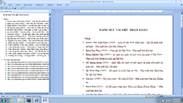Click the Undo icon in Quick Access

click(x=2, y=8)
